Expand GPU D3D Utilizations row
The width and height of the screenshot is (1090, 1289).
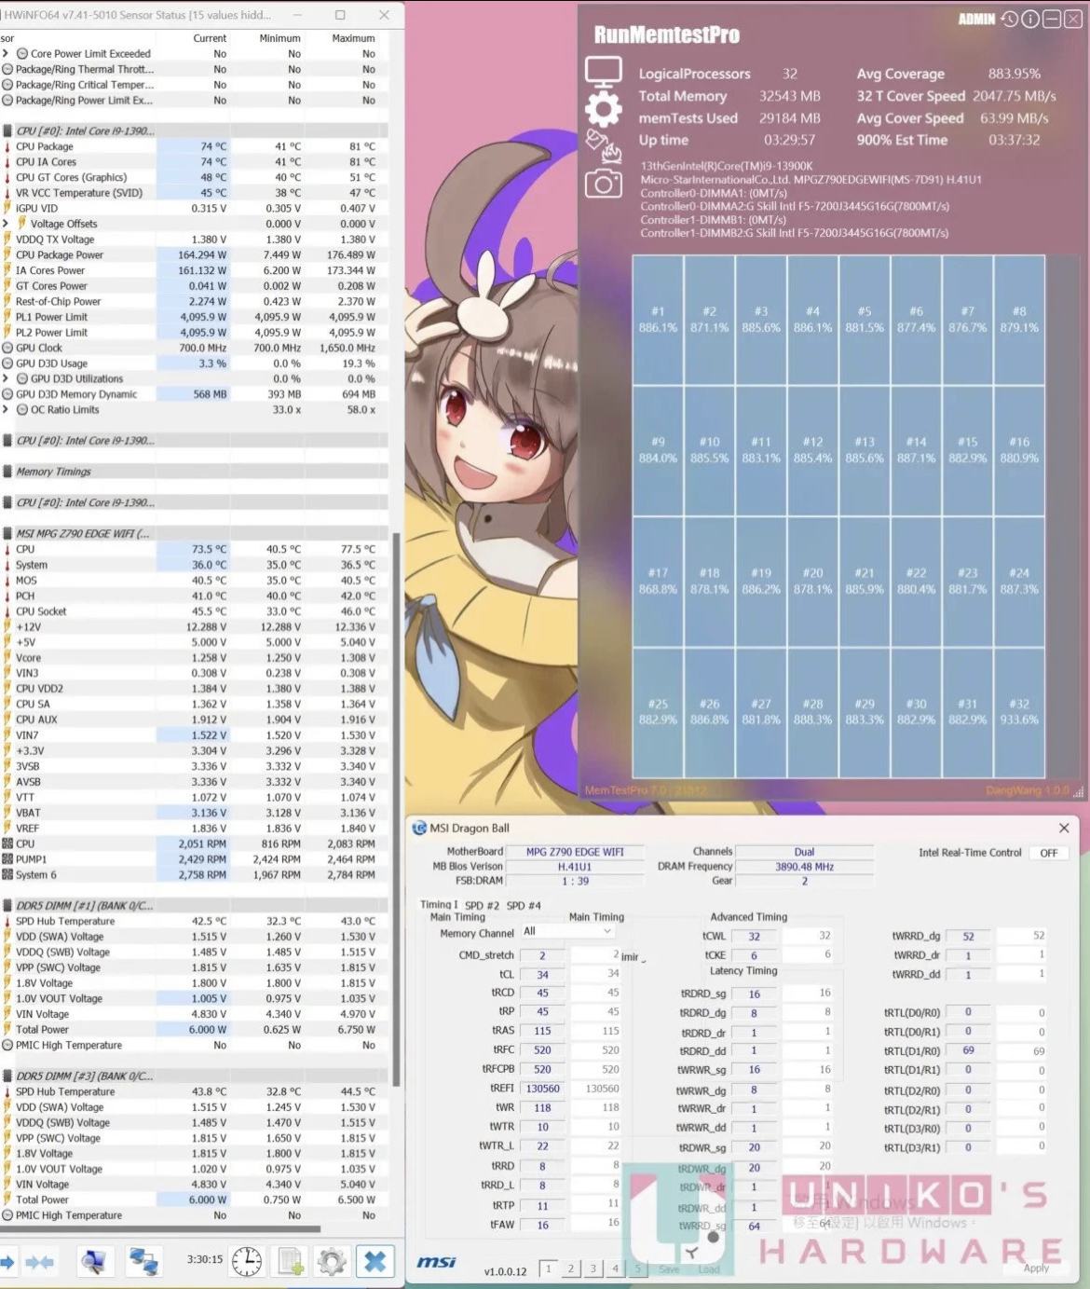tap(6, 378)
